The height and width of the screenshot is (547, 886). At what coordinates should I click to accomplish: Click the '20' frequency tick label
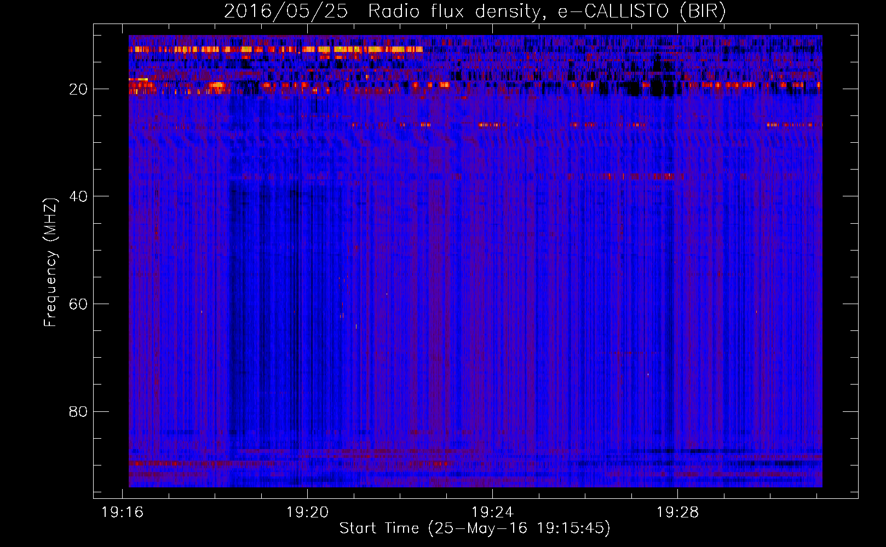click(x=78, y=89)
